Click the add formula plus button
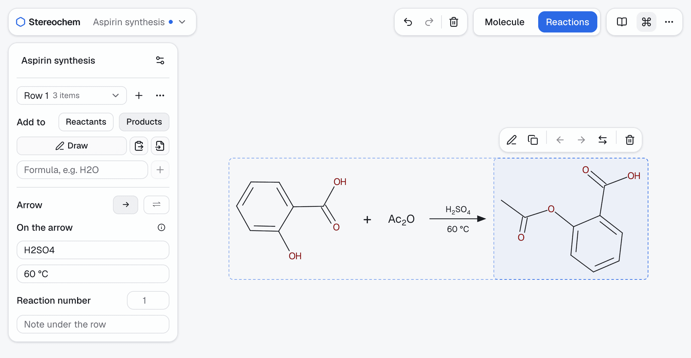 [160, 170]
